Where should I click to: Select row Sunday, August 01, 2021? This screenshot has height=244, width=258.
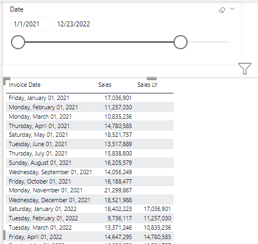tap(90, 163)
